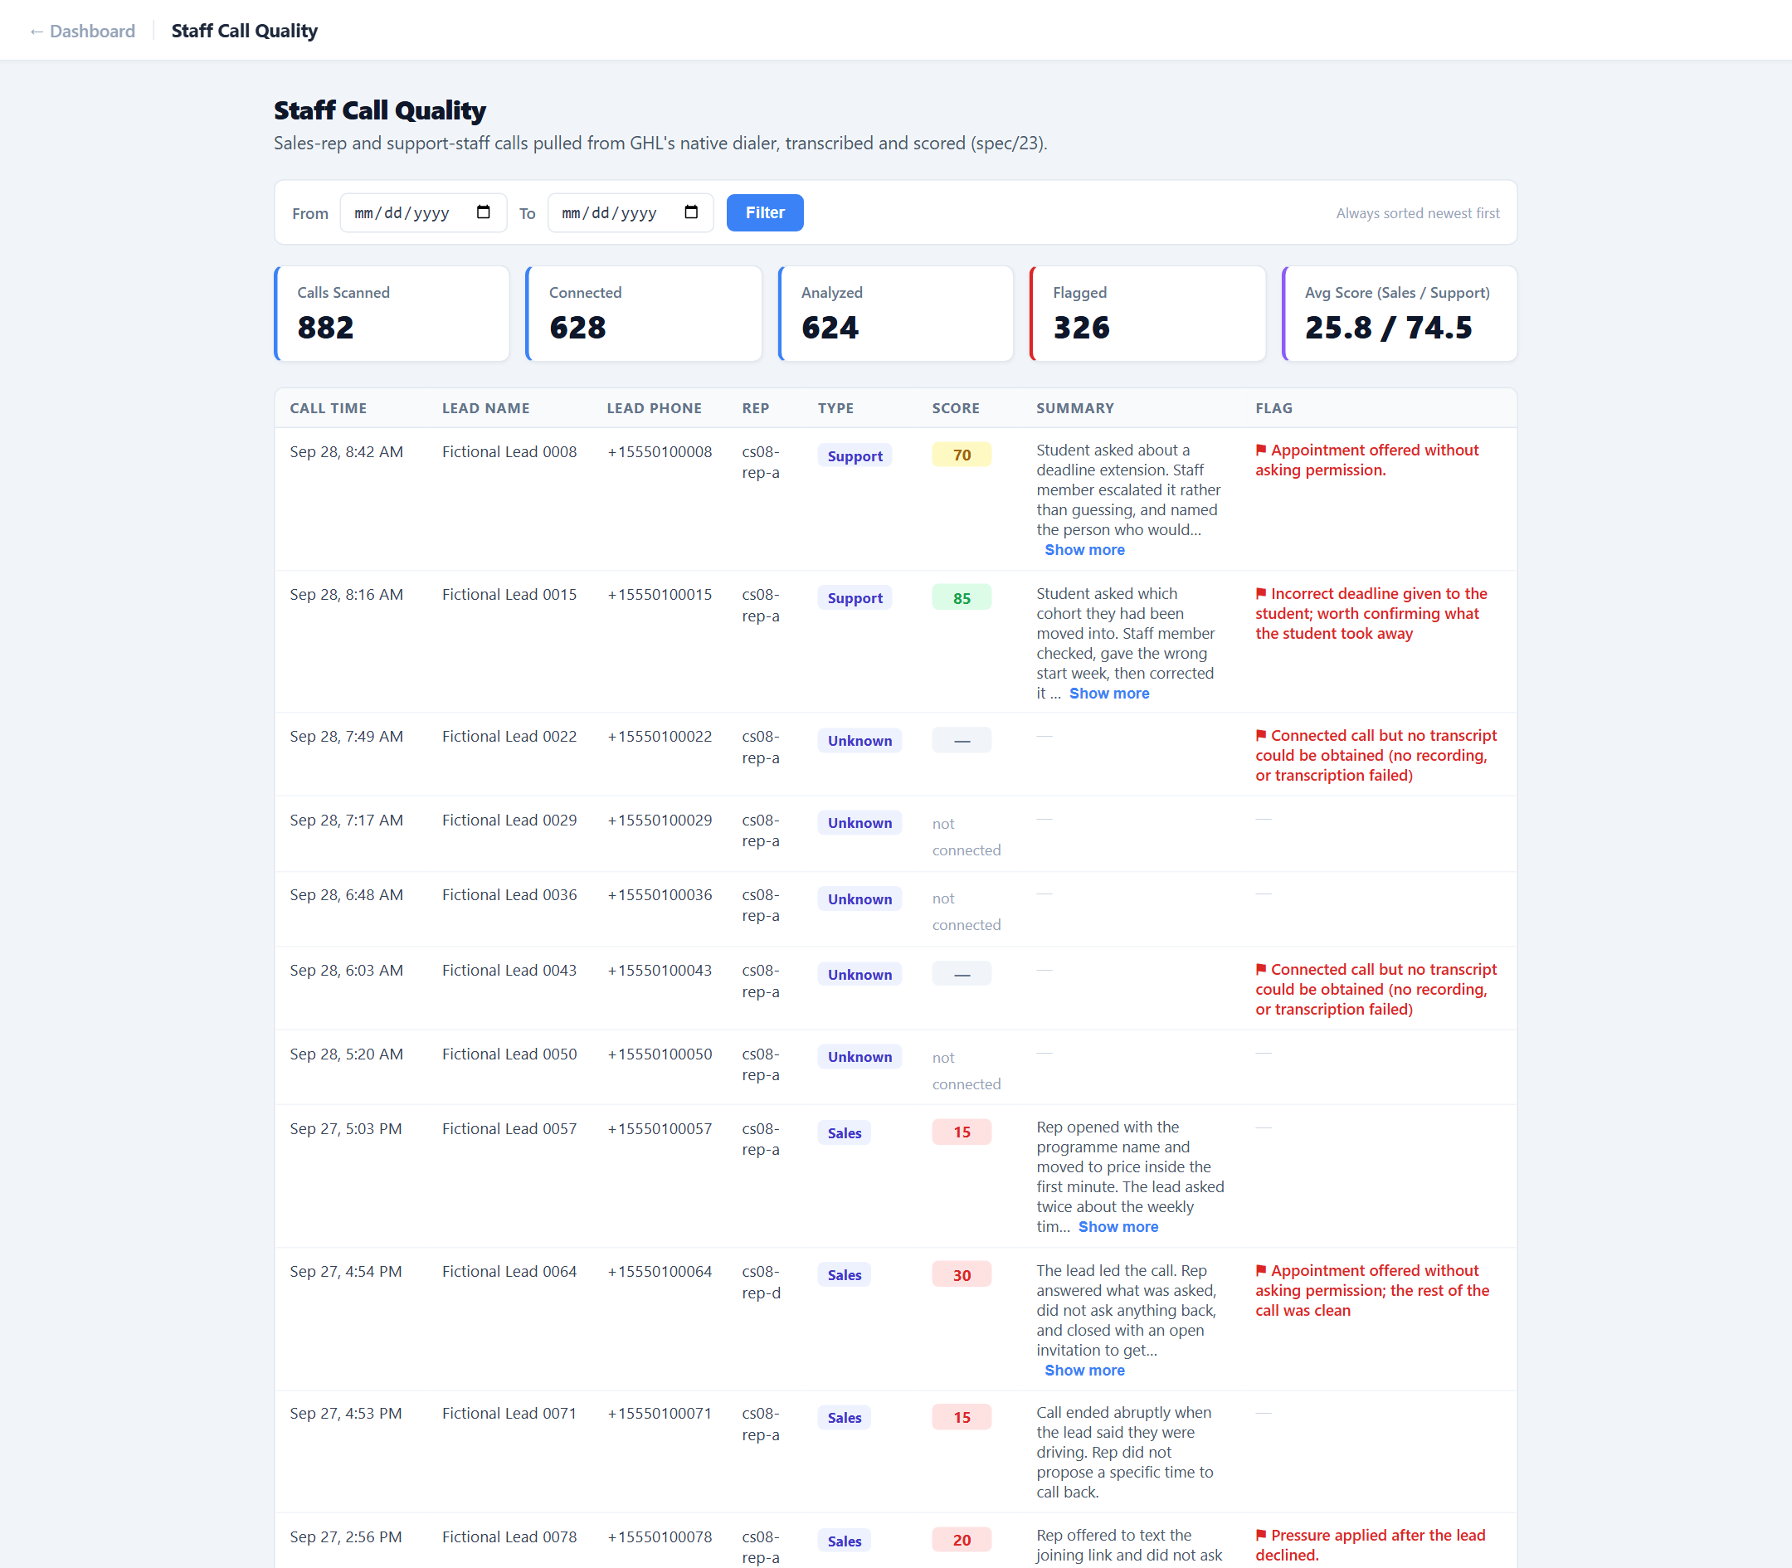
Task: Click Sales badge for Fictional Lead 0071
Action: click(845, 1418)
